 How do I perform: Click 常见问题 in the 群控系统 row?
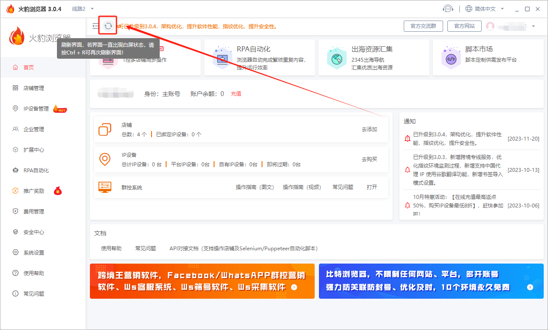pos(343,187)
